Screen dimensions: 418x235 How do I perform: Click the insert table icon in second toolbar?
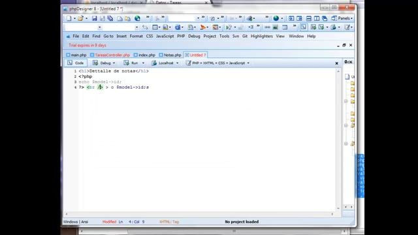point(155,27)
